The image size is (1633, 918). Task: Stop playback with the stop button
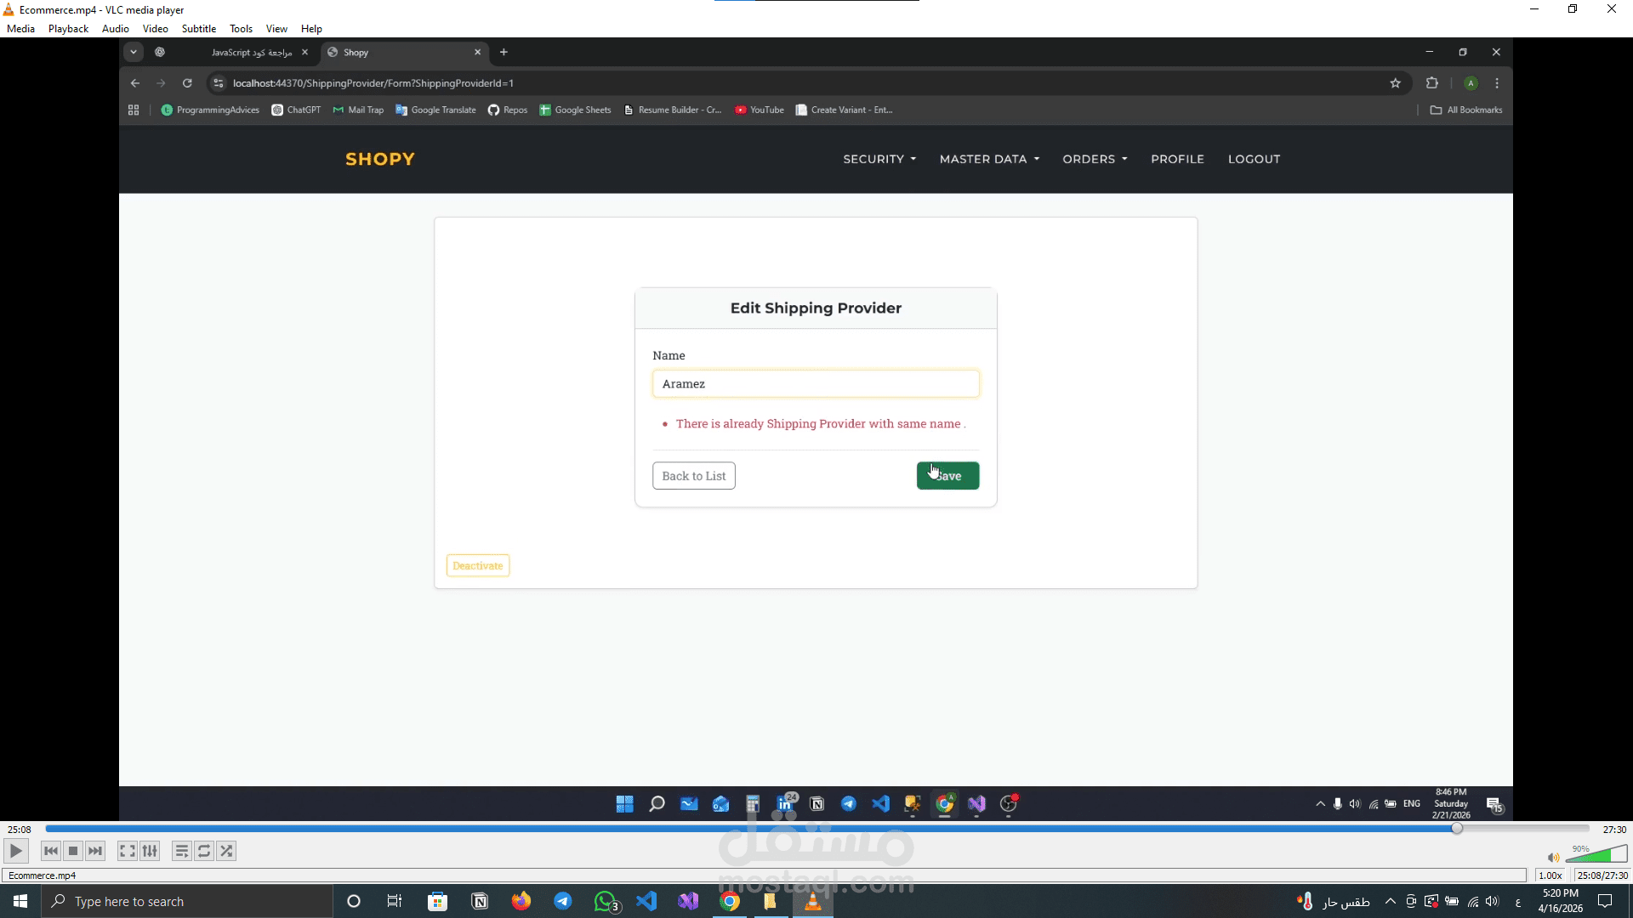pos(73,851)
